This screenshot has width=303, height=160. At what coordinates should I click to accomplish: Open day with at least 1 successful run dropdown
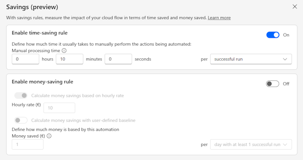point(251,144)
